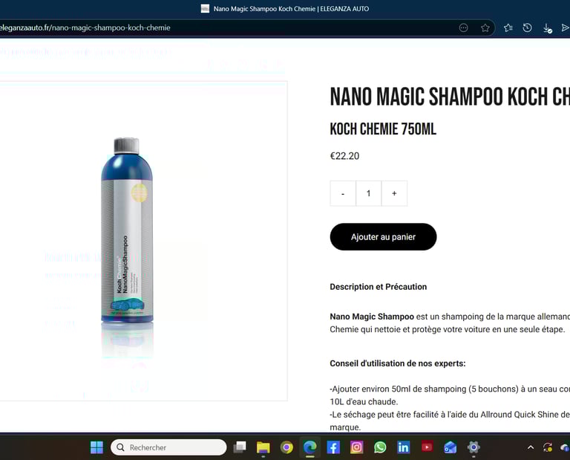This screenshot has height=460, width=570.
Task: Launch WhatsApp from the taskbar
Action: point(380,447)
